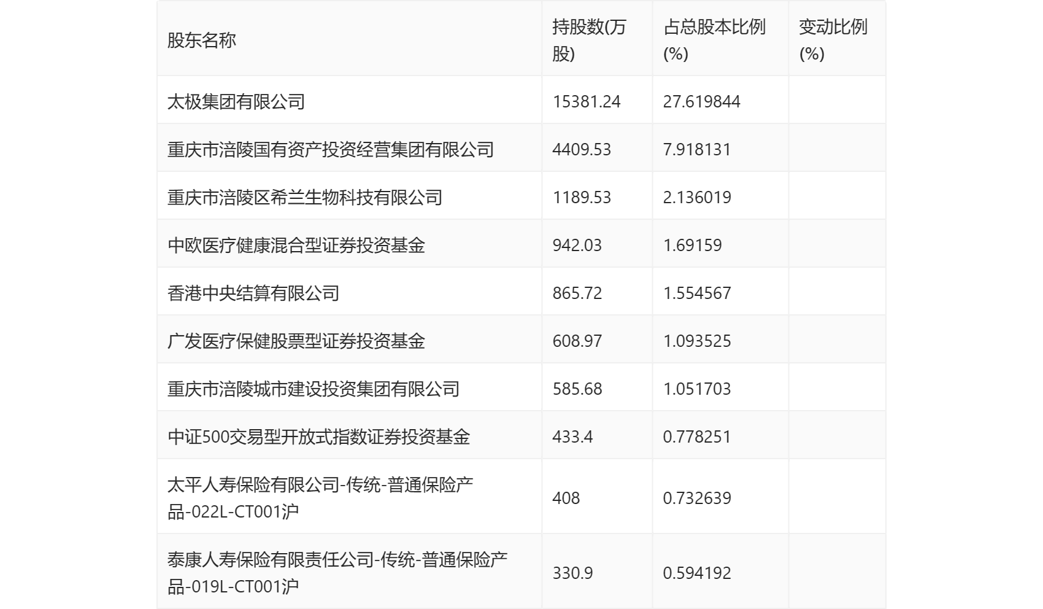This screenshot has height=609, width=1043.
Task: Click the 股东名称 column header
Action: (202, 41)
